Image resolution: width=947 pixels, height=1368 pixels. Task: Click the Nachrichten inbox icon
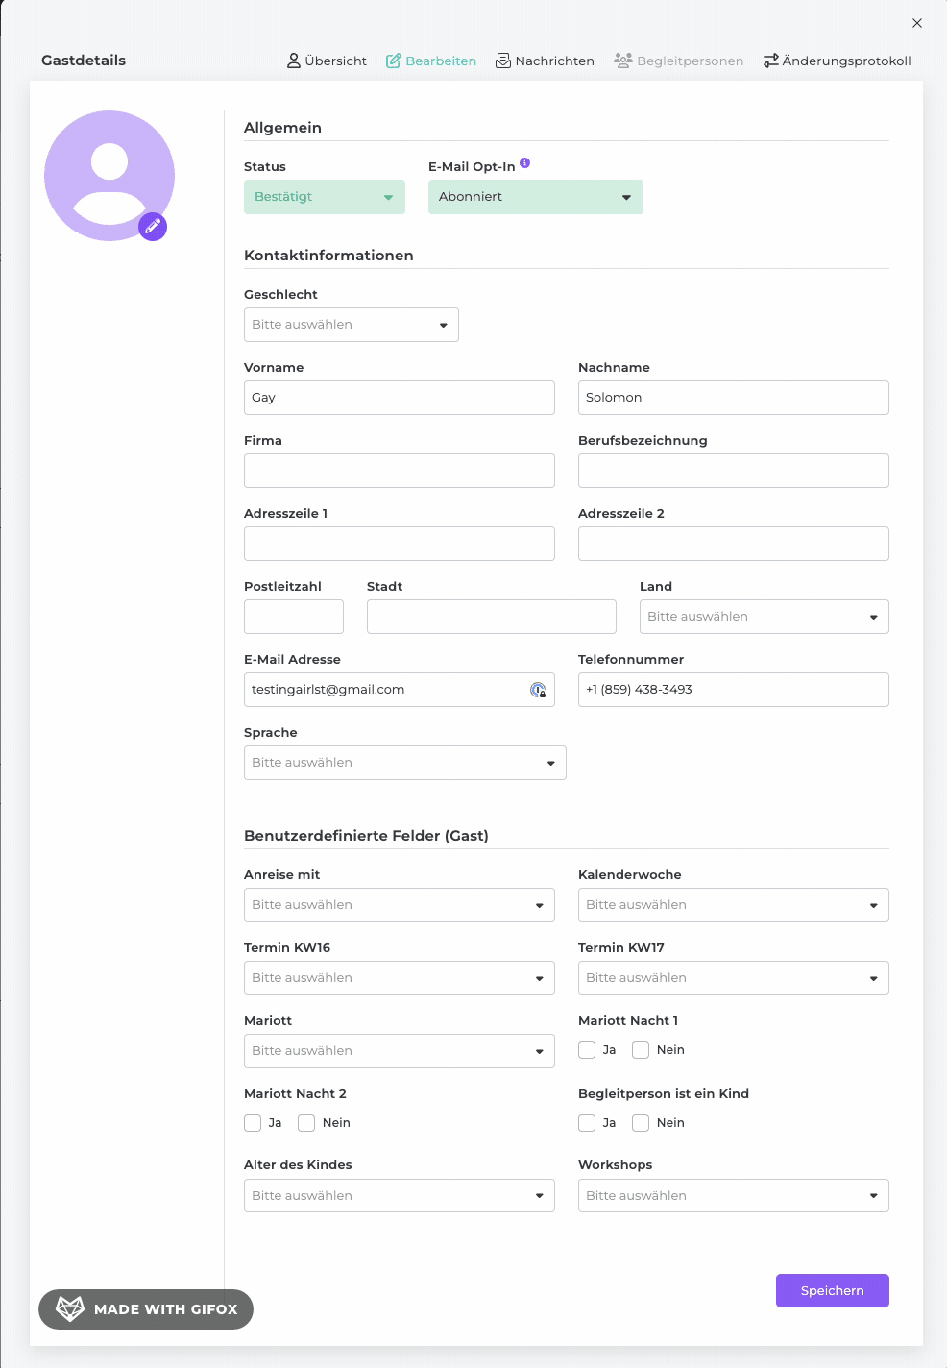coord(503,61)
